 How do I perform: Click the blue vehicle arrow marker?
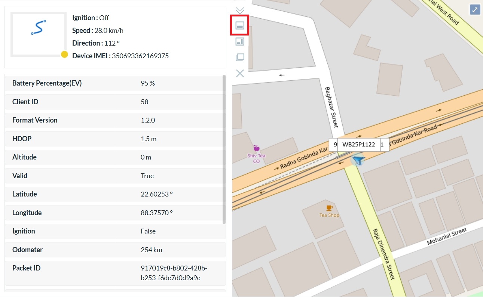click(358, 161)
